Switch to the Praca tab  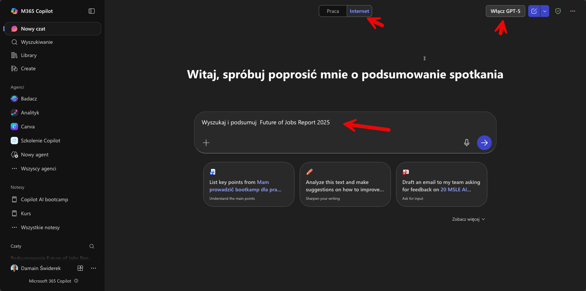point(333,11)
